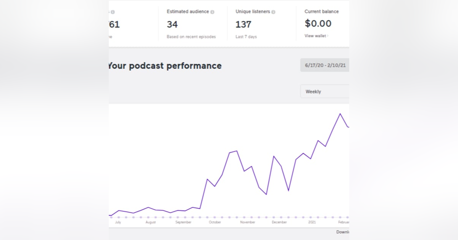Select the October label on chart axis
The image size is (458, 240).
tap(215, 222)
